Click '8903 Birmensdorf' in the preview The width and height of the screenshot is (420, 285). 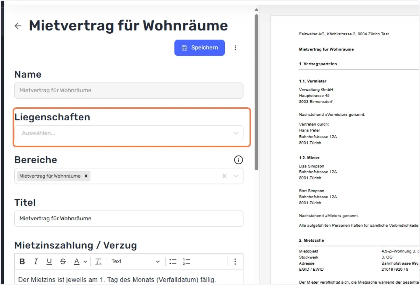(x=316, y=102)
